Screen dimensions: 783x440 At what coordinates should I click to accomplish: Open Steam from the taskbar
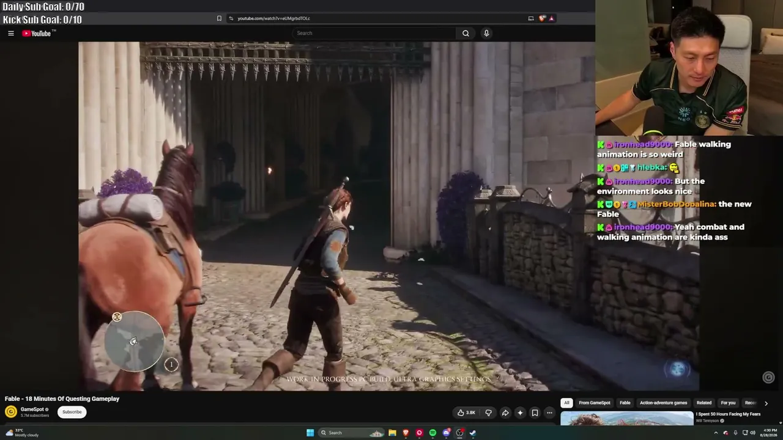[473, 433]
